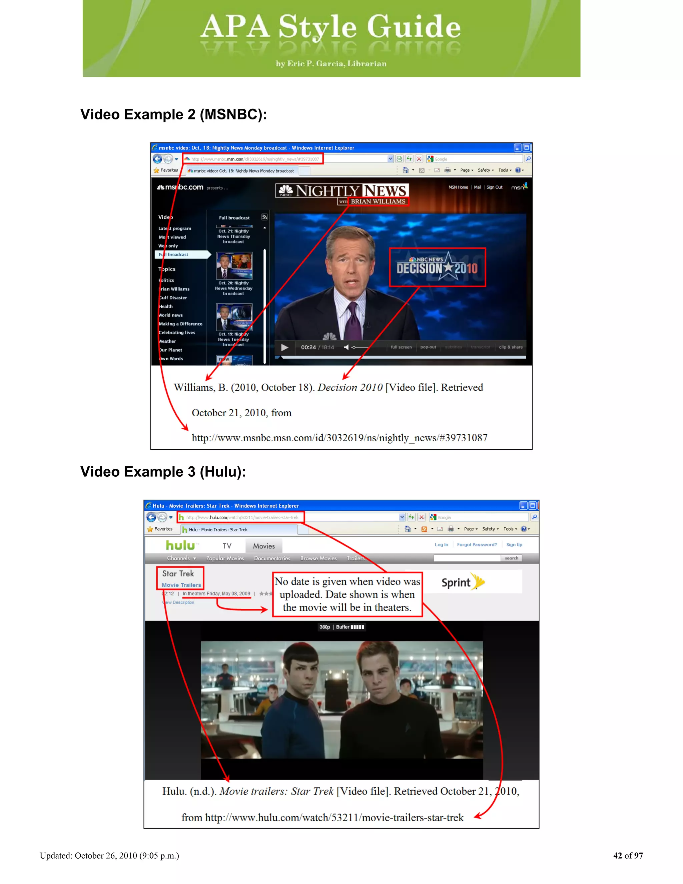The width and height of the screenshot is (683, 884).
Task: Switch to TV tab on Hulu
Action: [x=227, y=546]
